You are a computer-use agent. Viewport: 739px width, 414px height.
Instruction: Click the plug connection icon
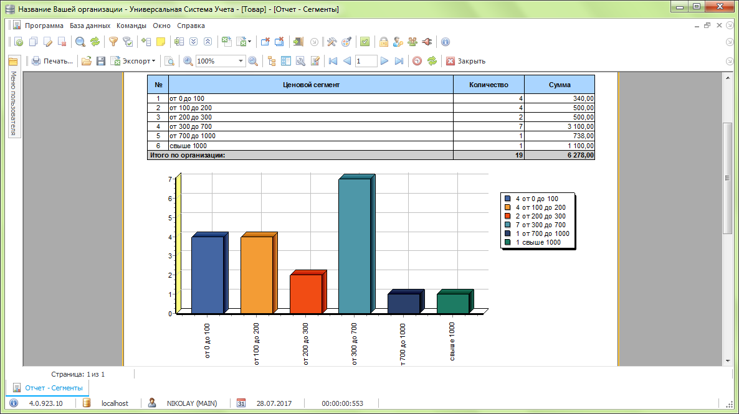click(x=427, y=42)
